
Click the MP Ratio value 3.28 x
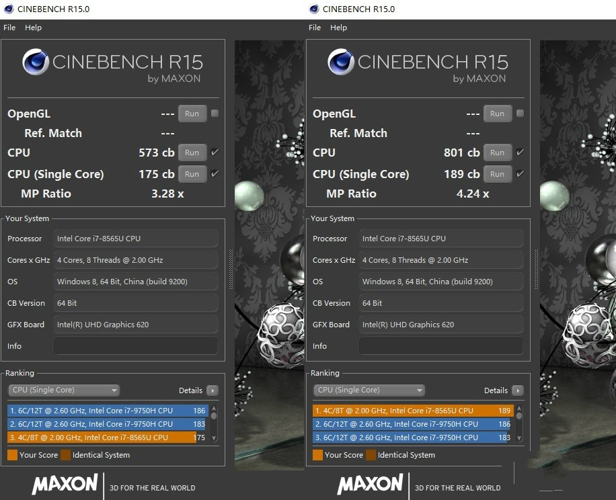167,194
